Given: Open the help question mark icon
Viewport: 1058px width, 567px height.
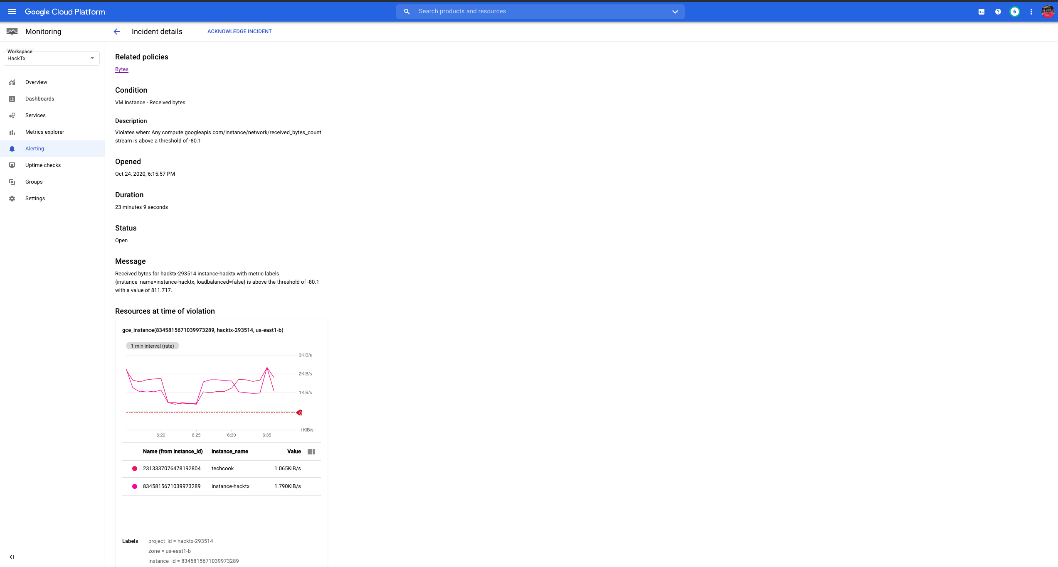Looking at the screenshot, I should pyautogui.click(x=998, y=12).
